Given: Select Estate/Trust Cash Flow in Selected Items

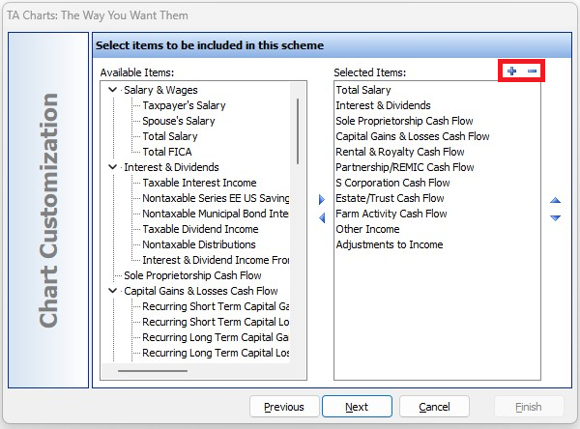Looking at the screenshot, I should 390,198.
